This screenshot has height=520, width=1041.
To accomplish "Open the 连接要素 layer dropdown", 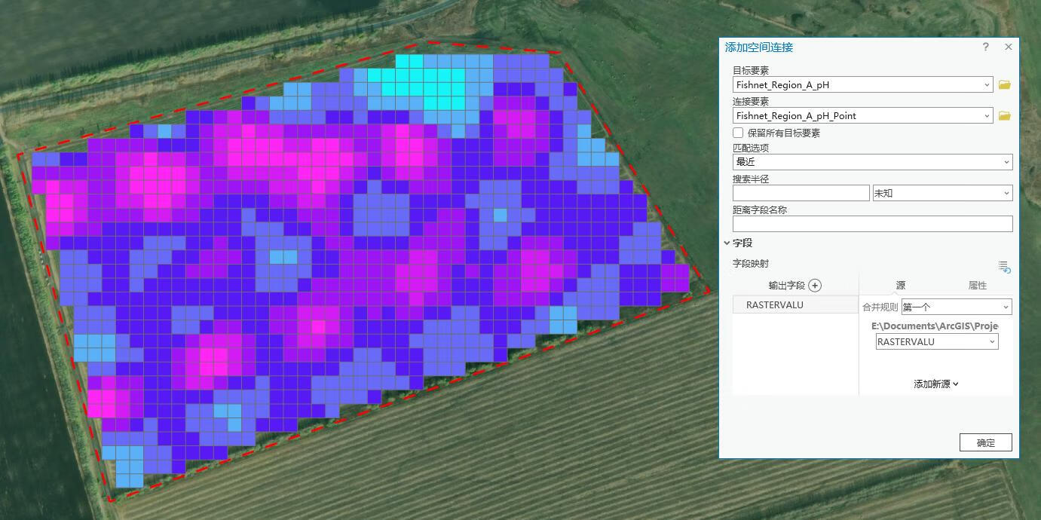I will pyautogui.click(x=987, y=116).
